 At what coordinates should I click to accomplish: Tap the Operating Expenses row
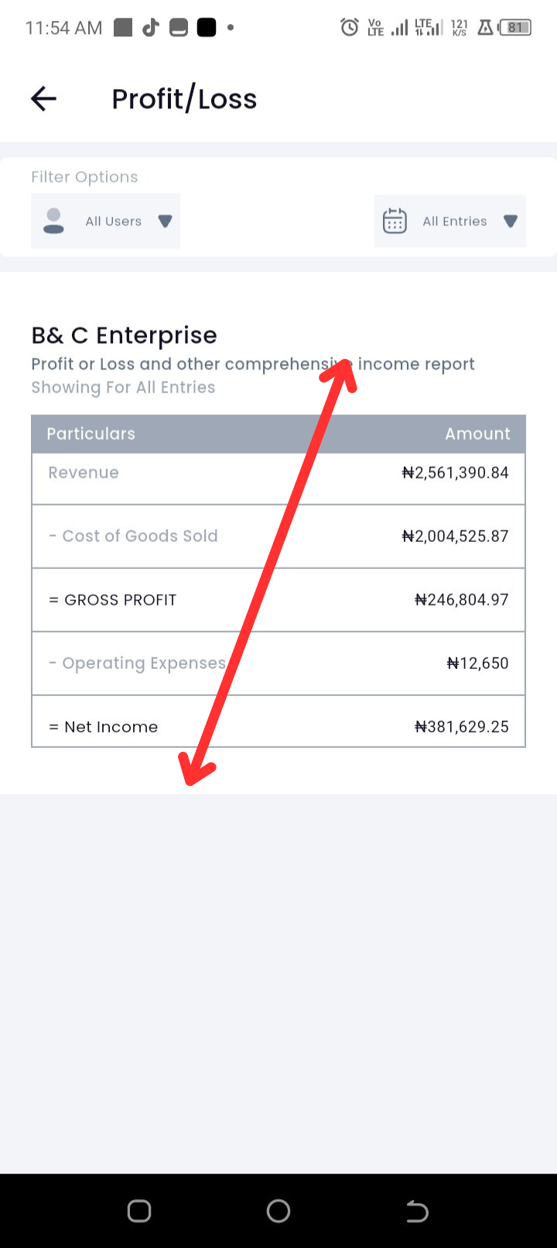pos(278,663)
